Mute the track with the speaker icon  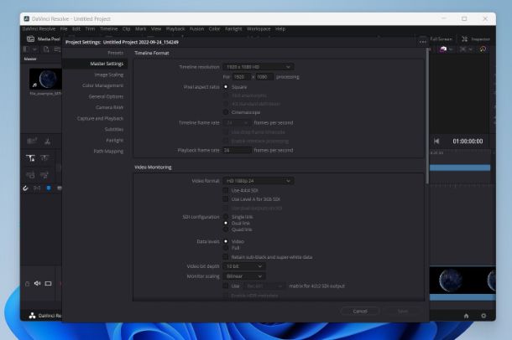38,283
